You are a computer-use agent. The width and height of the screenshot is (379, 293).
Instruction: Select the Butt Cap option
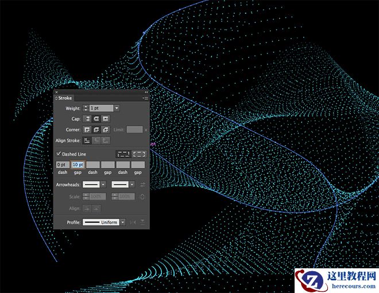click(x=87, y=119)
